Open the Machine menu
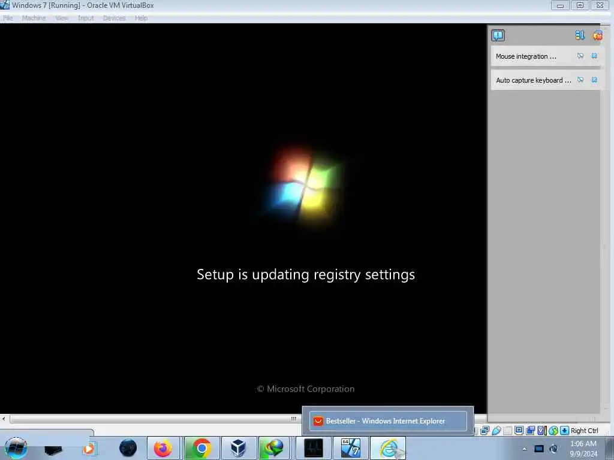Screen dimensions: 614x460 [x=34, y=18]
